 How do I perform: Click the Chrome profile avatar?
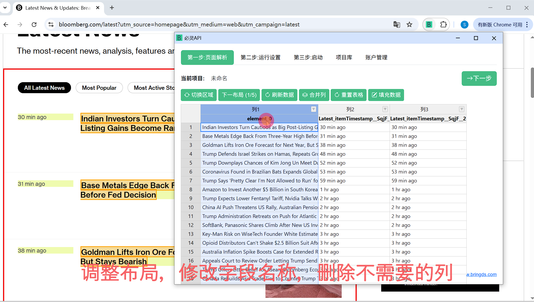(464, 25)
